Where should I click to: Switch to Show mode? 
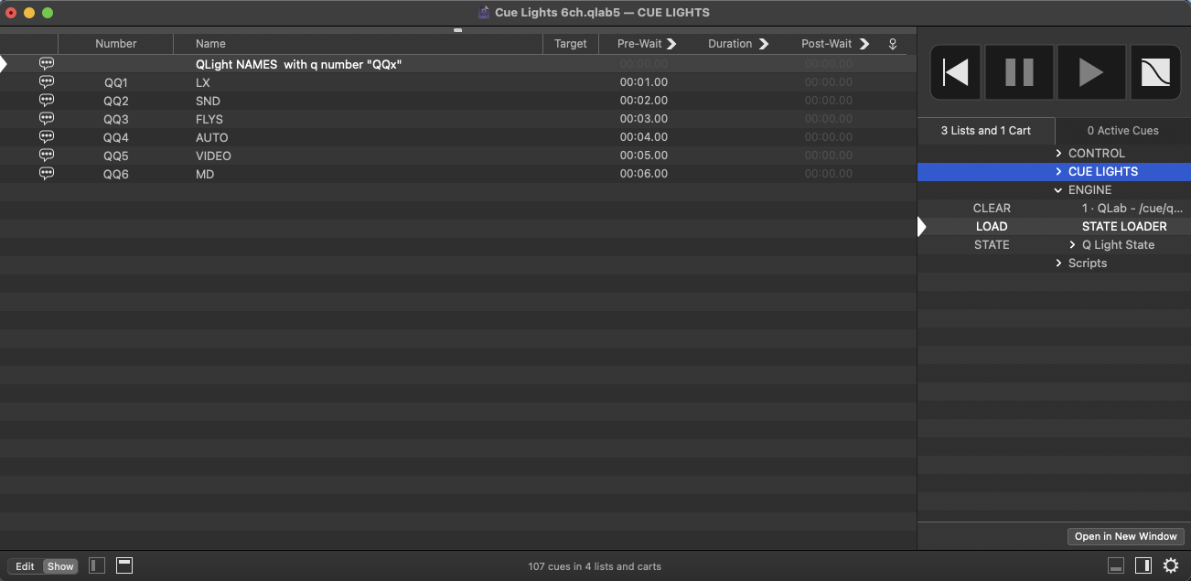(60, 566)
